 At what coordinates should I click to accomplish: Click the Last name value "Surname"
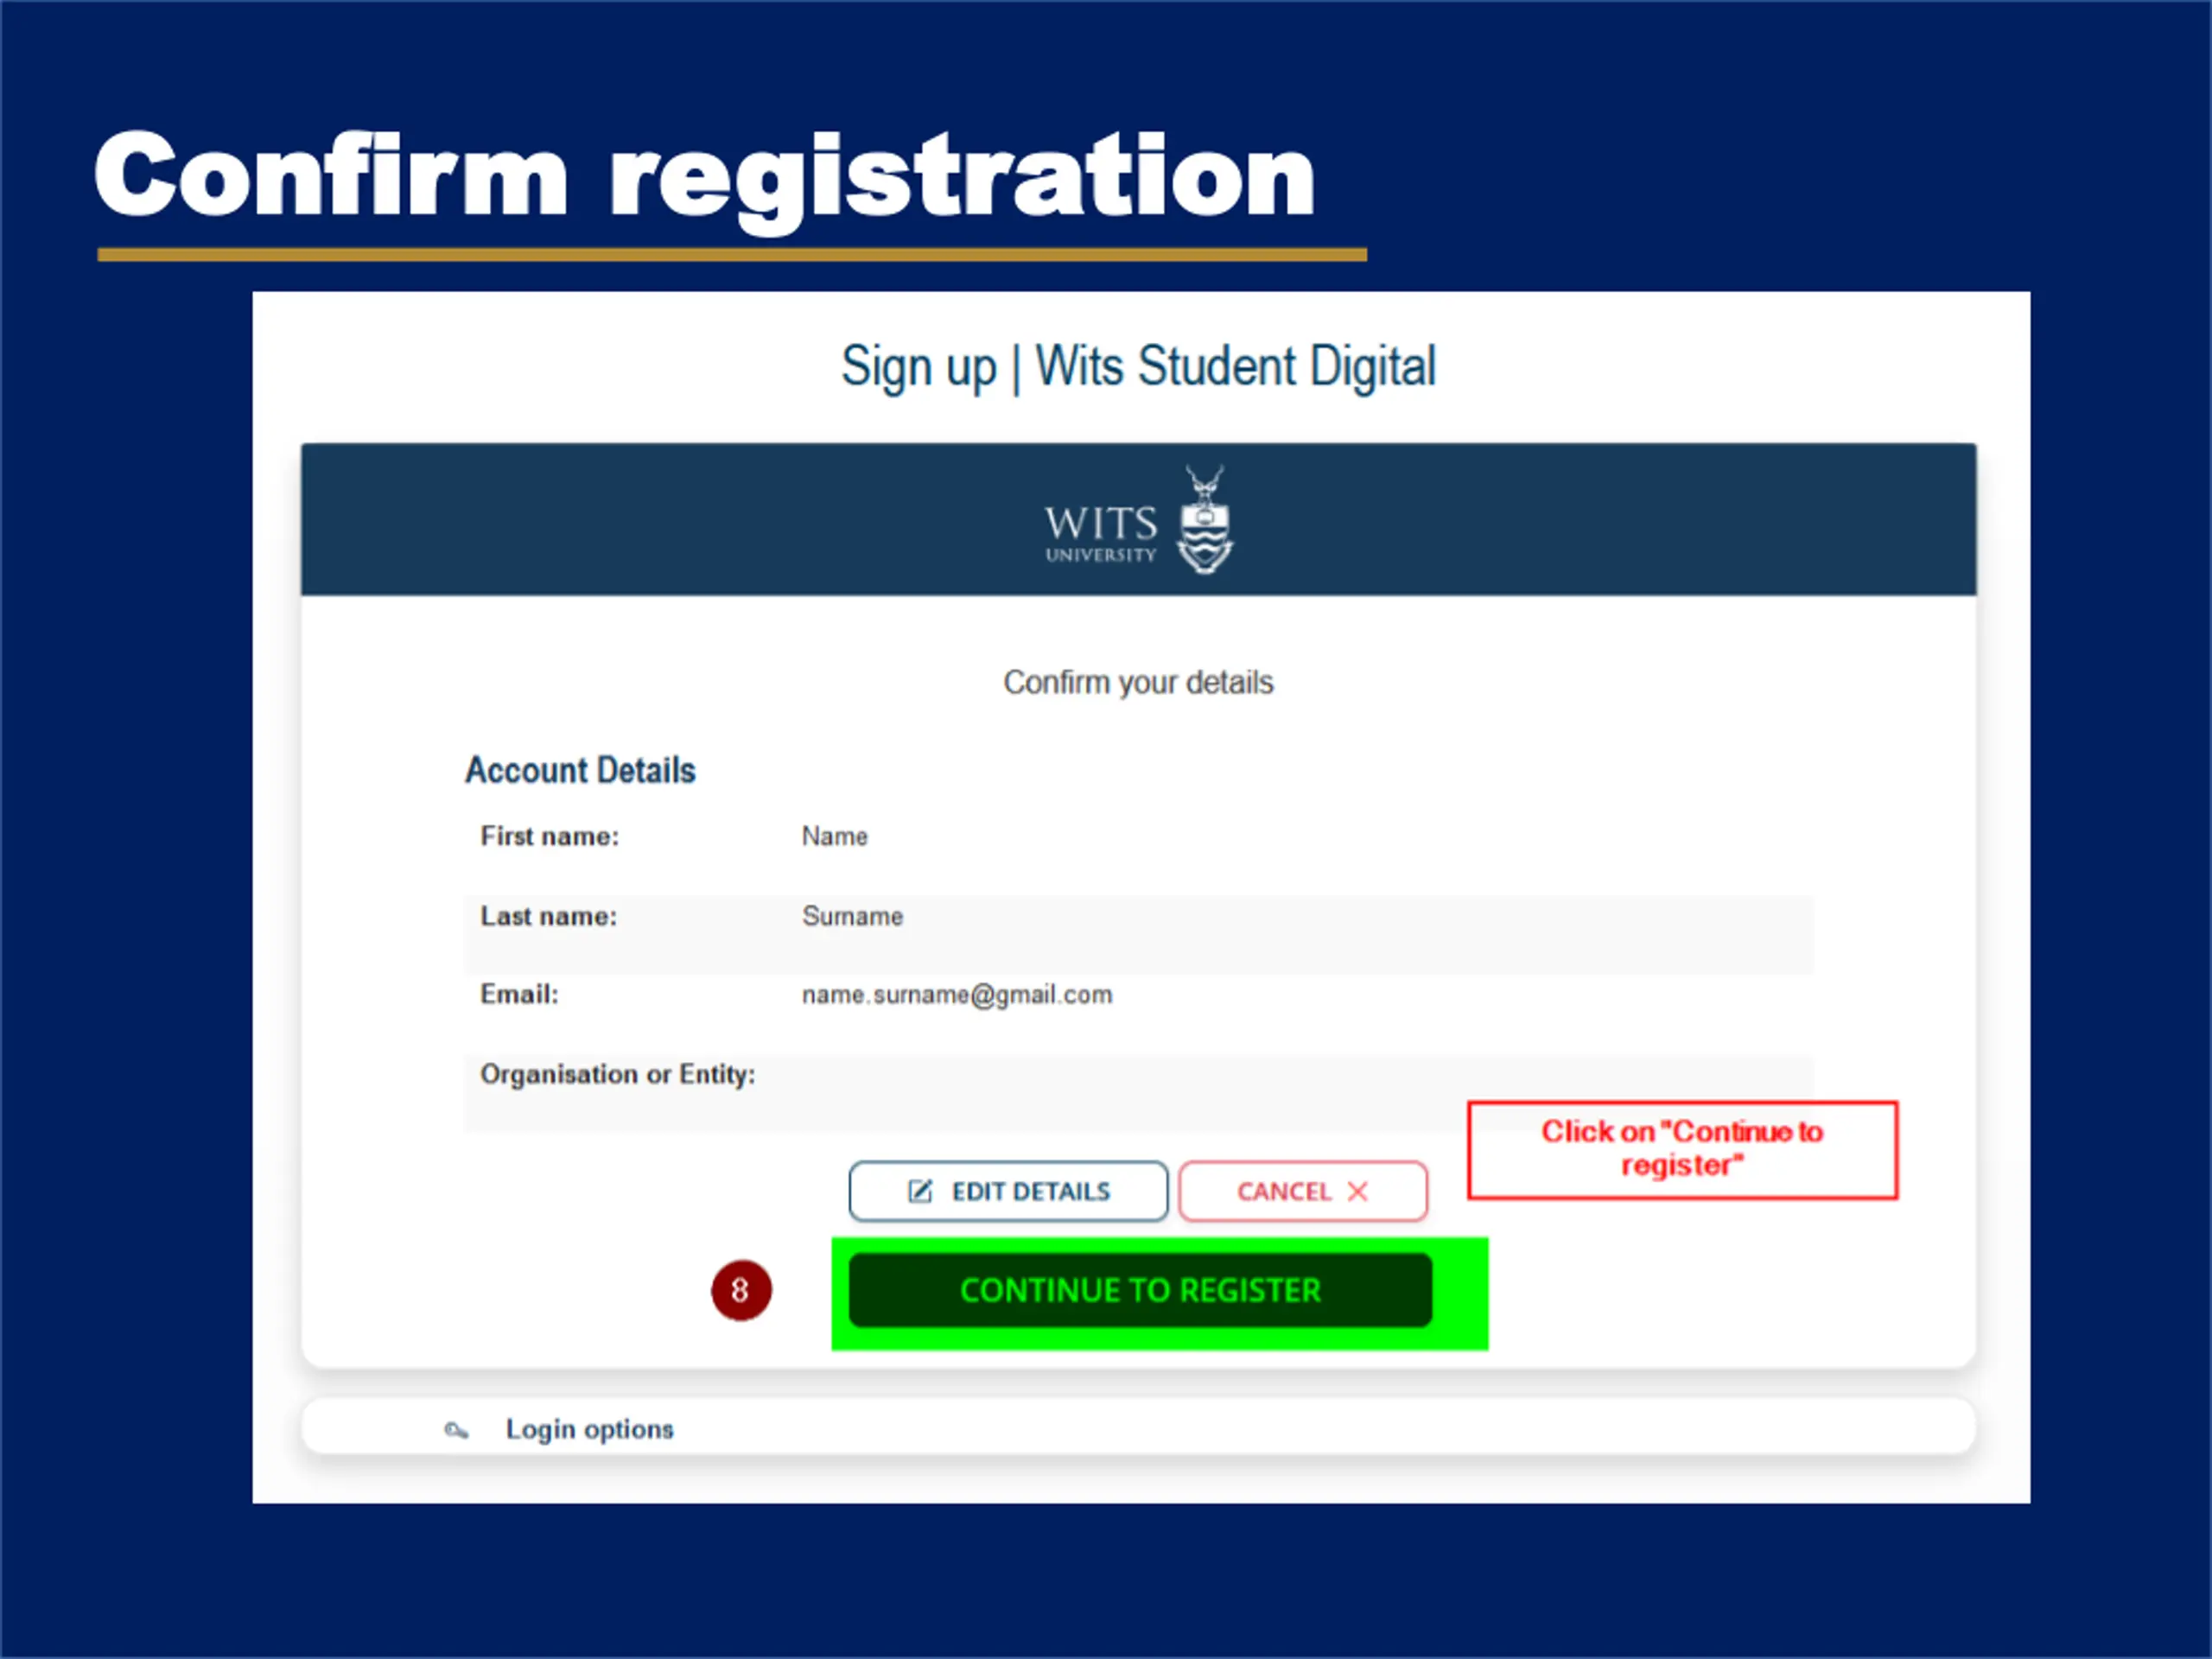click(852, 916)
